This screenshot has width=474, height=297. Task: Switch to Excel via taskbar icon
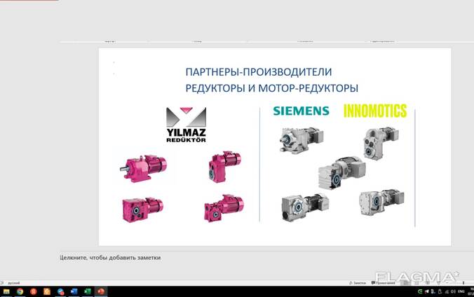tap(88, 291)
